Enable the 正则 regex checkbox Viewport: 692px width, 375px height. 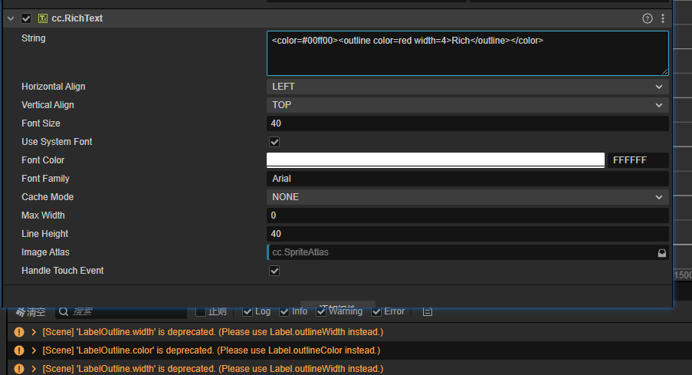201,312
